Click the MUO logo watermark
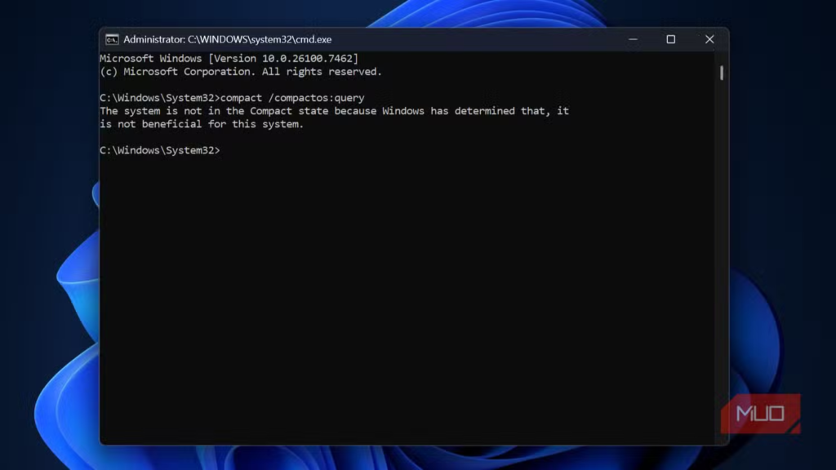The height and width of the screenshot is (470, 836). pos(759,413)
